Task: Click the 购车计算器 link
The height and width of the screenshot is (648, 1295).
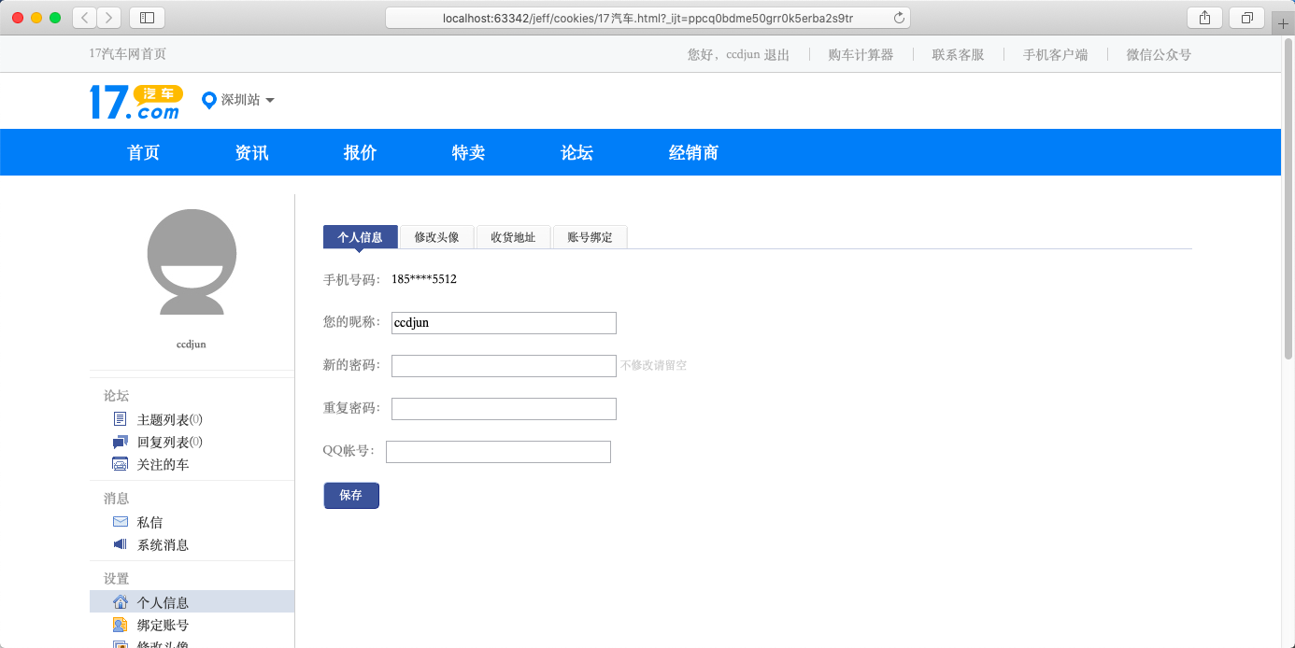Action: pos(861,55)
